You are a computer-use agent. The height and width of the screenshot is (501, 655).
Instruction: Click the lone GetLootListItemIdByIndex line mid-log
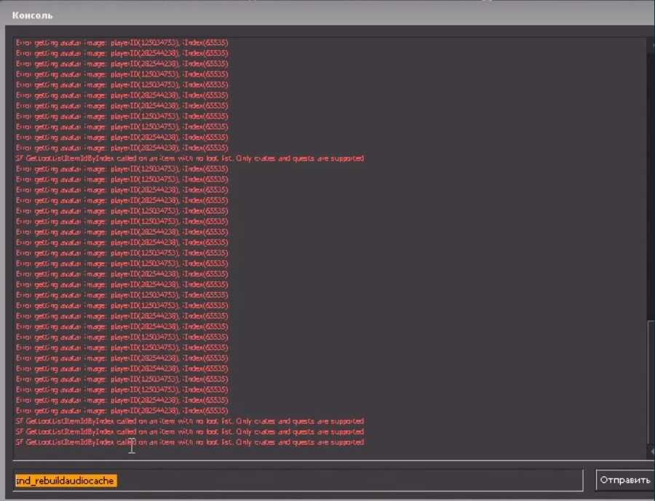(x=189, y=158)
